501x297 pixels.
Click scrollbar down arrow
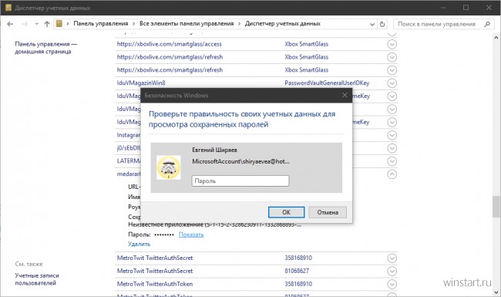point(496,292)
